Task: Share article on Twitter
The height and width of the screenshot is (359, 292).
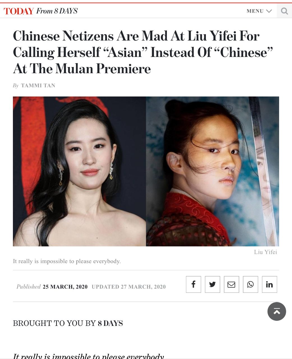Action: pos(212,284)
